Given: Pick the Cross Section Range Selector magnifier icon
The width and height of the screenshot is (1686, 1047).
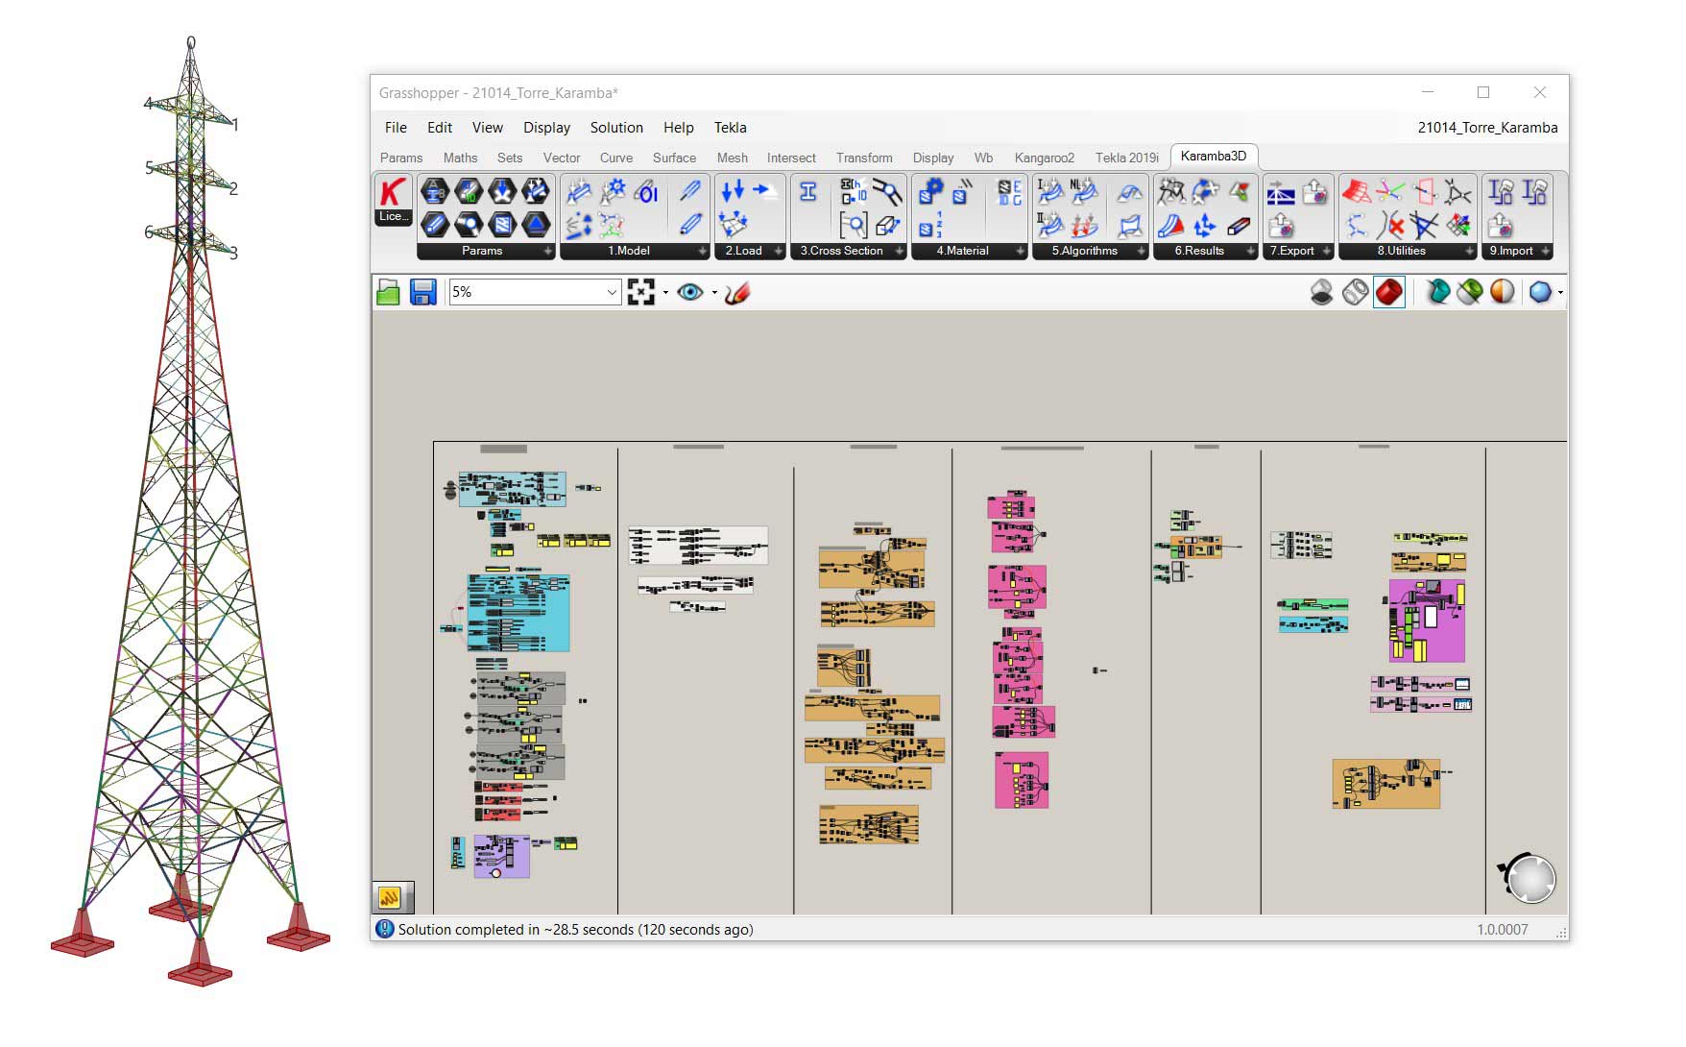Looking at the screenshot, I should [x=853, y=225].
